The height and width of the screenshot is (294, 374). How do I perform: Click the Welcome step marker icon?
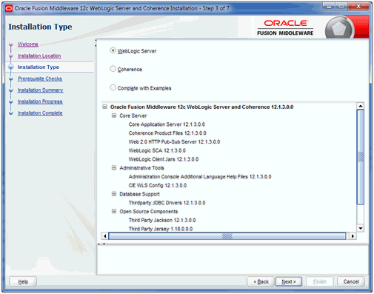[x=11, y=45]
